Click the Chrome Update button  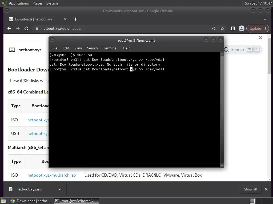tap(255, 28)
